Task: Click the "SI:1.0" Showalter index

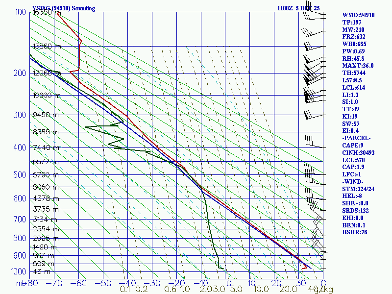Action: click(350, 102)
